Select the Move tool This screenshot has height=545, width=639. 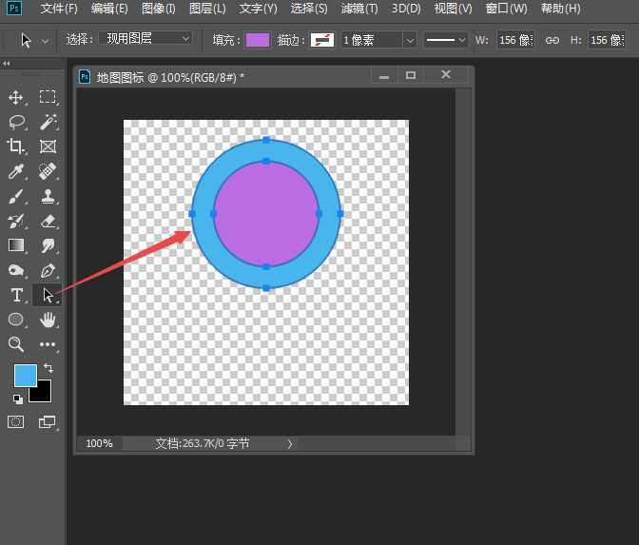point(16,97)
